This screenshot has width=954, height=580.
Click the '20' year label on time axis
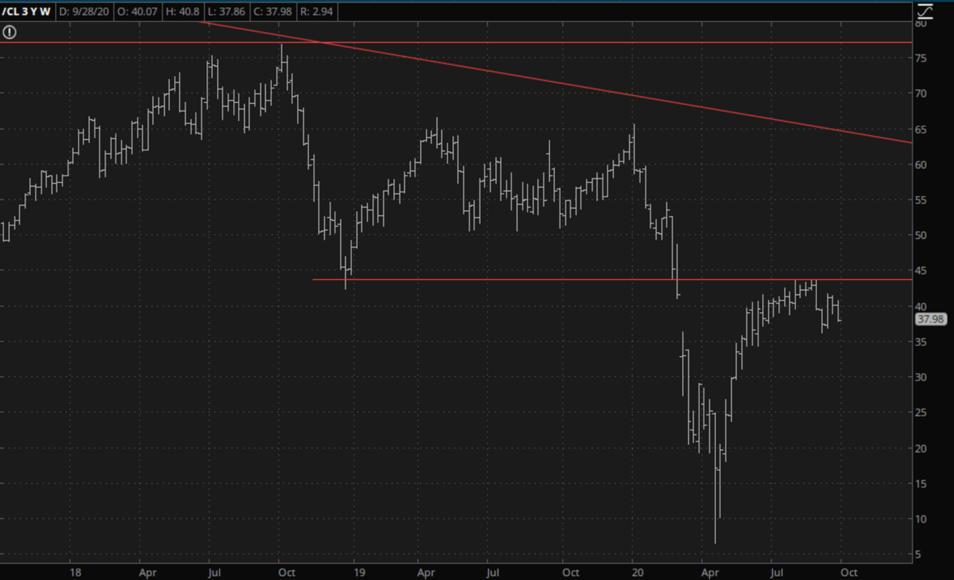(x=637, y=572)
